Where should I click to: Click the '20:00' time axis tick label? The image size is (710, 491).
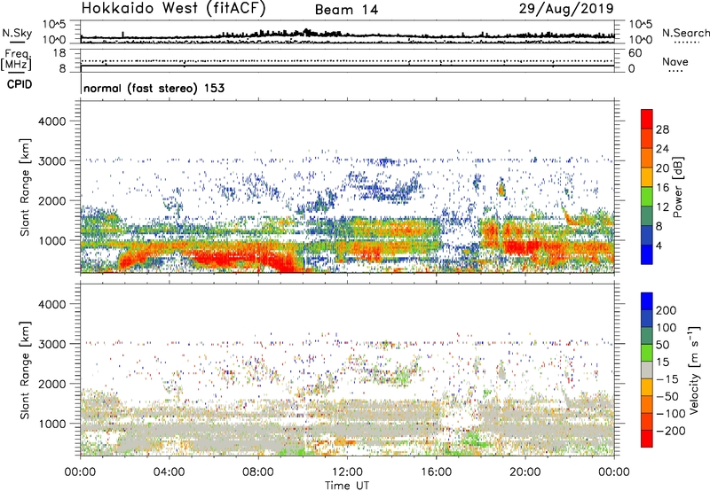point(525,472)
